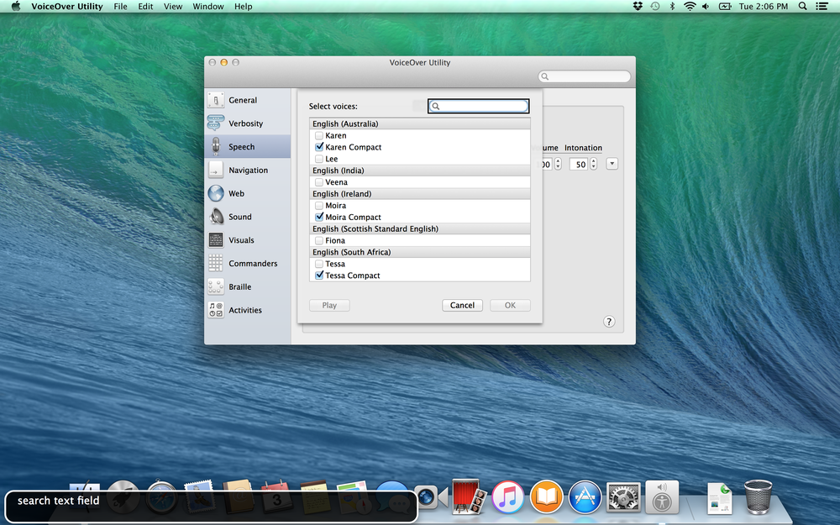840x525 pixels.
Task: Select the Fiona voice checkbox
Action: 319,240
